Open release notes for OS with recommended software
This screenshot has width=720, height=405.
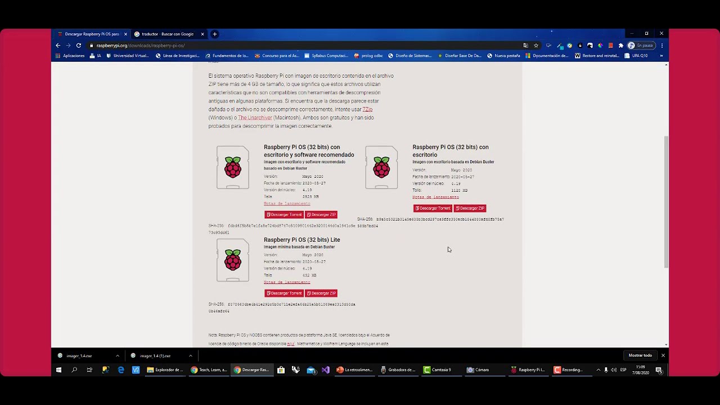tap(287, 204)
